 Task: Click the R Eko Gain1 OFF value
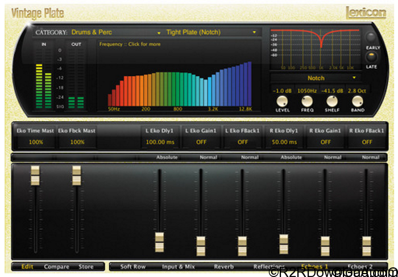click(x=325, y=142)
